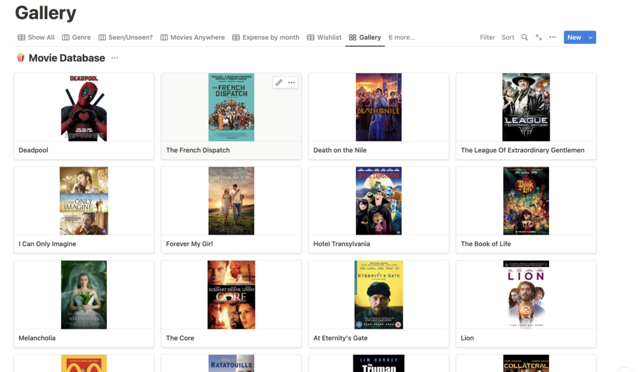Open the Melancholia poster

coord(83,295)
